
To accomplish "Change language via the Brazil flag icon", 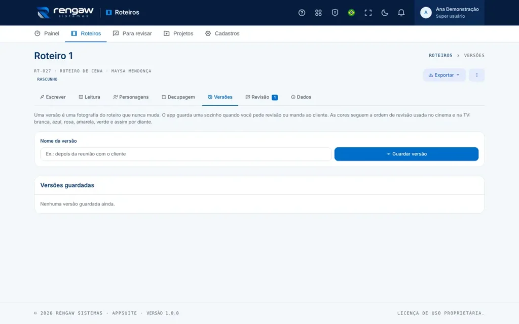I will (x=351, y=13).
